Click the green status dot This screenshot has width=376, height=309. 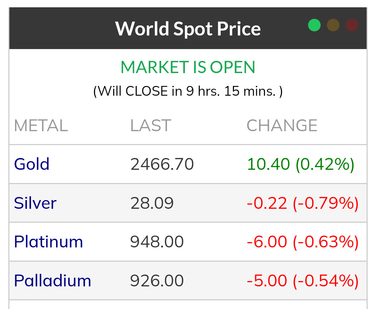coord(314,25)
